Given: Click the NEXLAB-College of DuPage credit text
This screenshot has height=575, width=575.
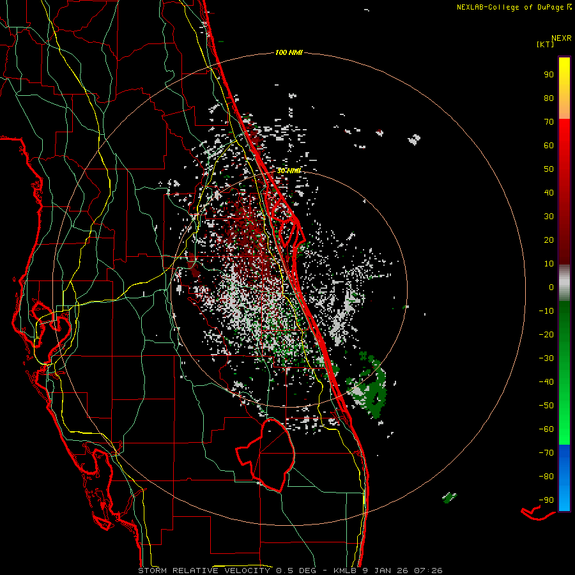Looking at the screenshot, I should pos(514,7).
